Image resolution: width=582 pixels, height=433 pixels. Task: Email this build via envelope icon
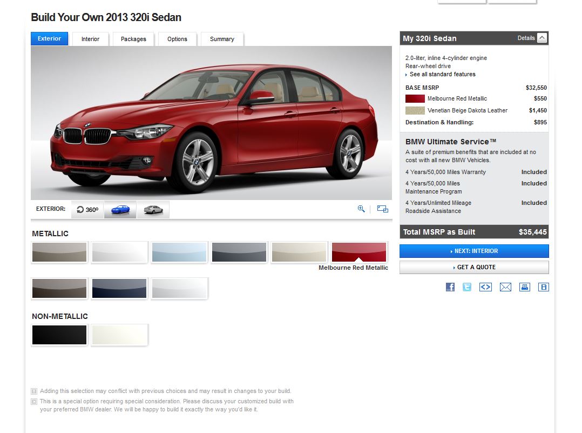click(505, 287)
